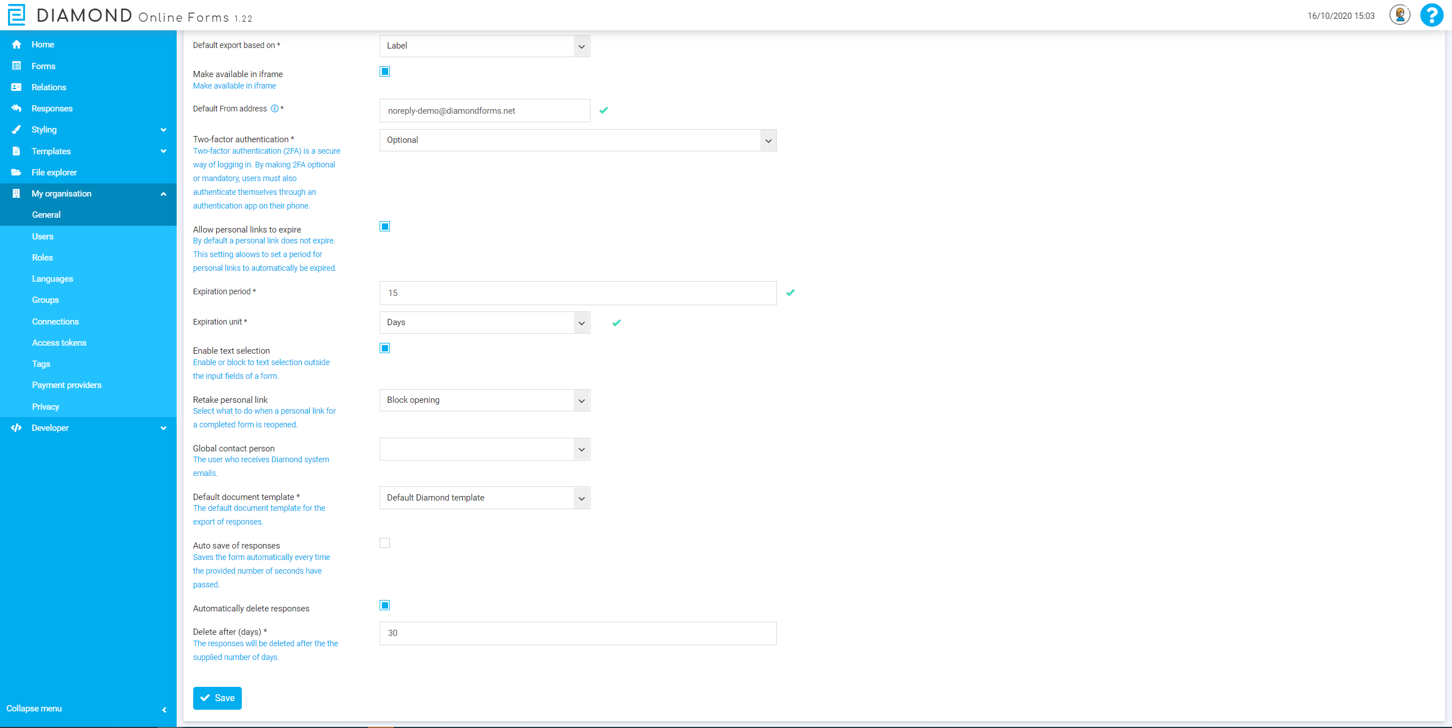Open the Two-factor authentication dropdown
This screenshot has width=1452, height=728.
coord(577,141)
